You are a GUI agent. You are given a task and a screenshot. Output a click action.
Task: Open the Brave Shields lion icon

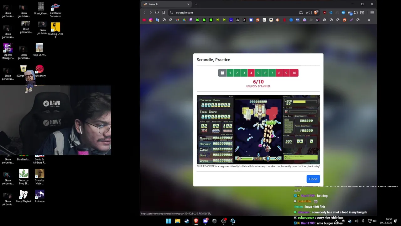coord(316,13)
